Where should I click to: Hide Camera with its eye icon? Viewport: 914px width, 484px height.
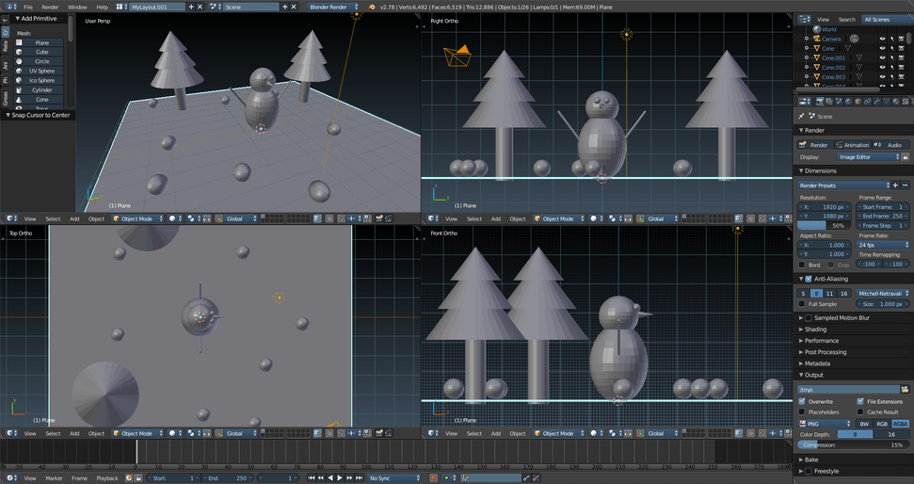(882, 39)
